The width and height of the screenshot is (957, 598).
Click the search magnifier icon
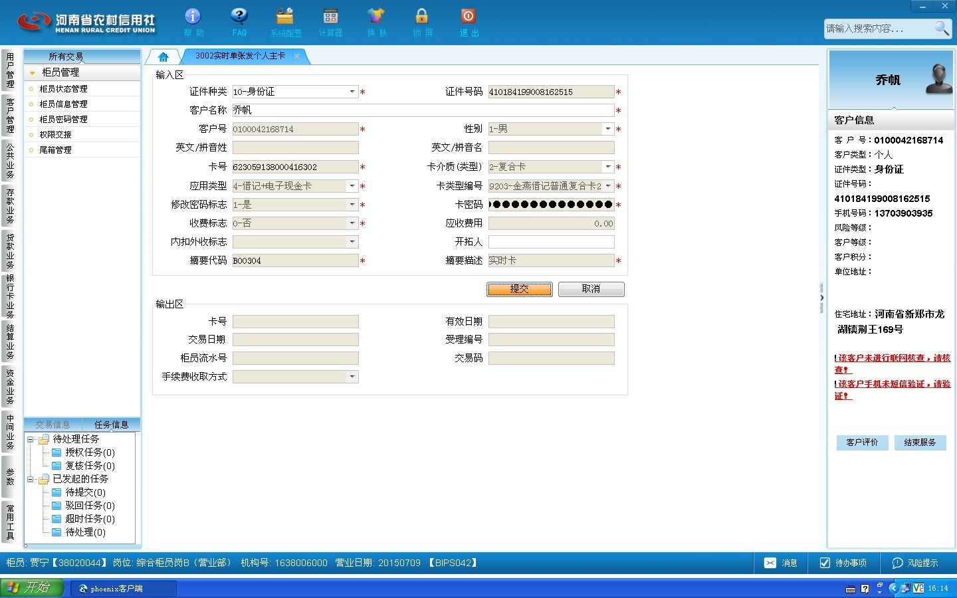coord(941,29)
